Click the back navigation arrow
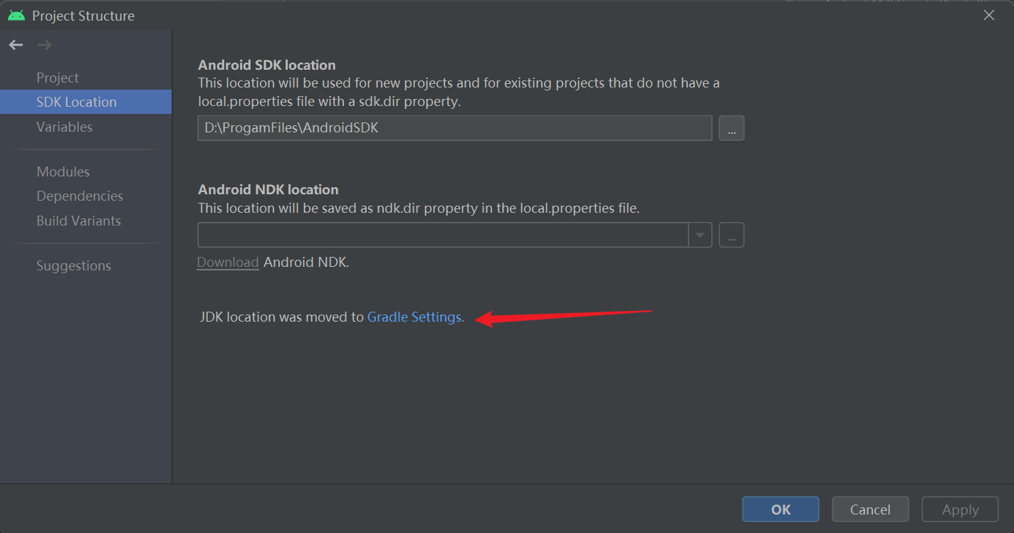The height and width of the screenshot is (533, 1014). click(x=16, y=45)
